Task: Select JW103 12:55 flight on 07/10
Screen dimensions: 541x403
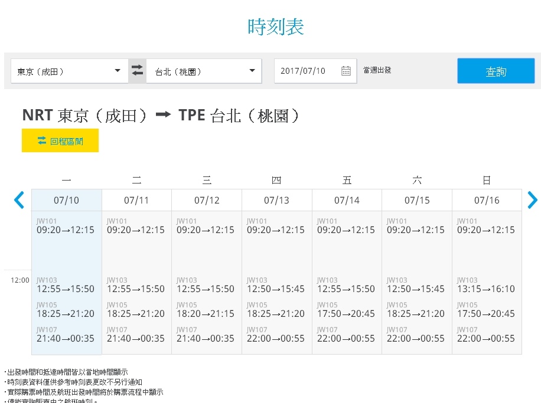Action: [65, 285]
